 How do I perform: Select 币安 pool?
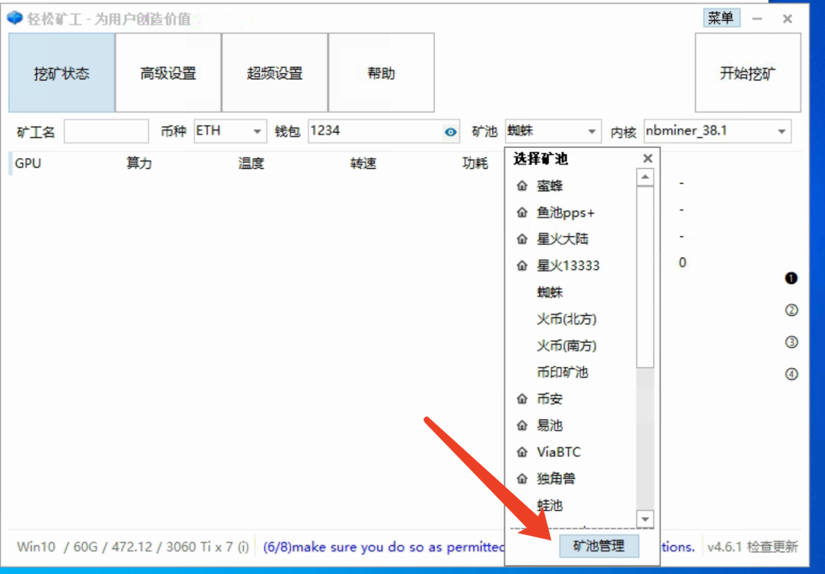point(550,399)
